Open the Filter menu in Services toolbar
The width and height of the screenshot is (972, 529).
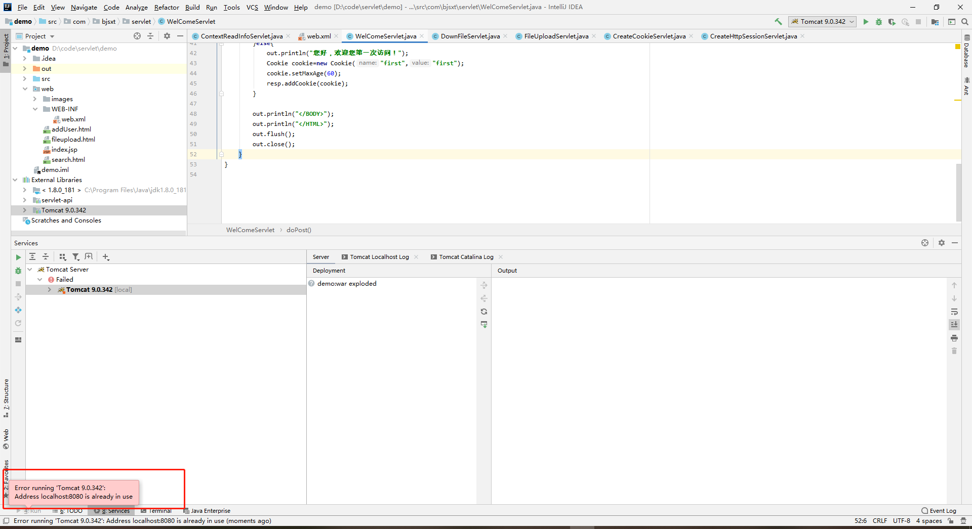pyautogui.click(x=76, y=257)
